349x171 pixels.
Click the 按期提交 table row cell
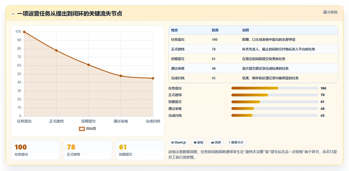pyautogui.click(x=178, y=59)
